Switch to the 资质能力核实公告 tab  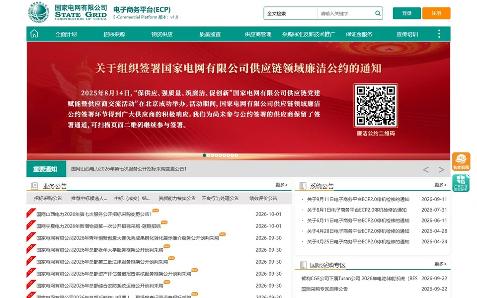(x=177, y=198)
